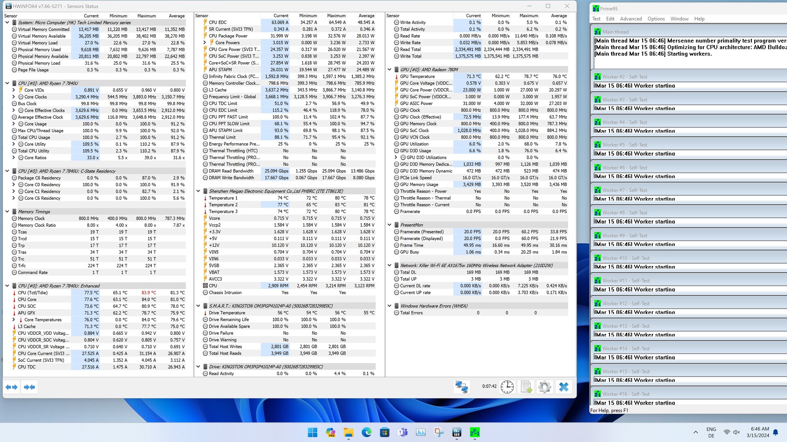Image resolution: width=787 pixels, height=442 pixels.
Task: Click the shrink columns arrows button
Action: [30, 387]
